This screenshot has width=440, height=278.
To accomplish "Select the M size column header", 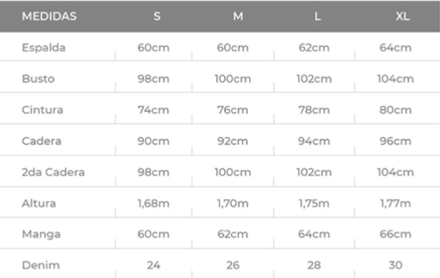I will 238,17.
